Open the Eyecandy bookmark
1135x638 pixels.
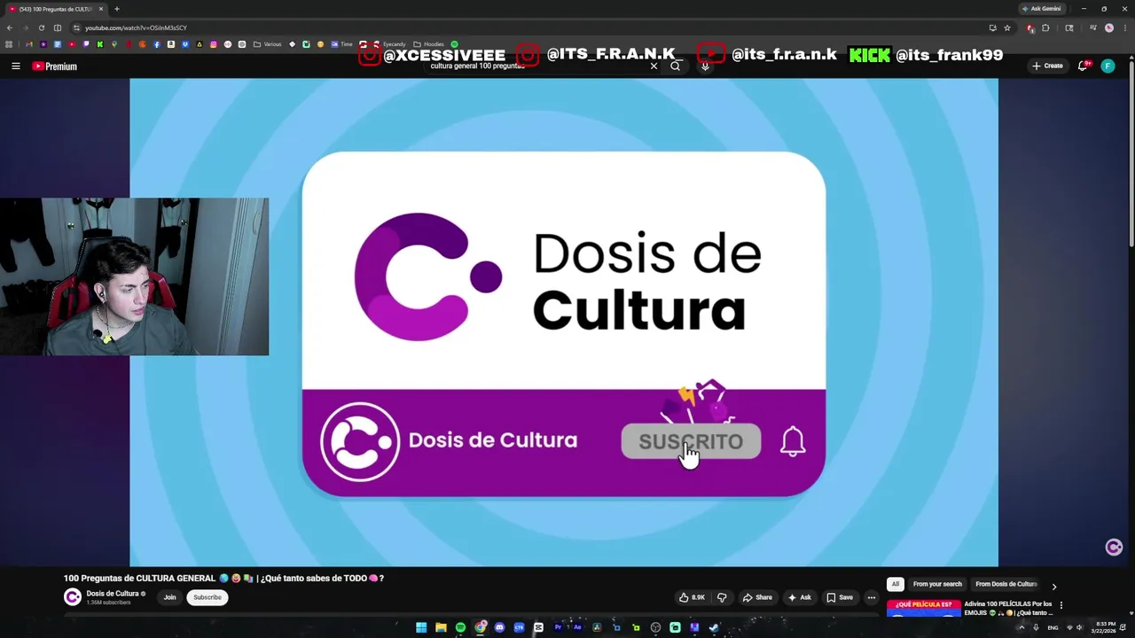(390, 44)
